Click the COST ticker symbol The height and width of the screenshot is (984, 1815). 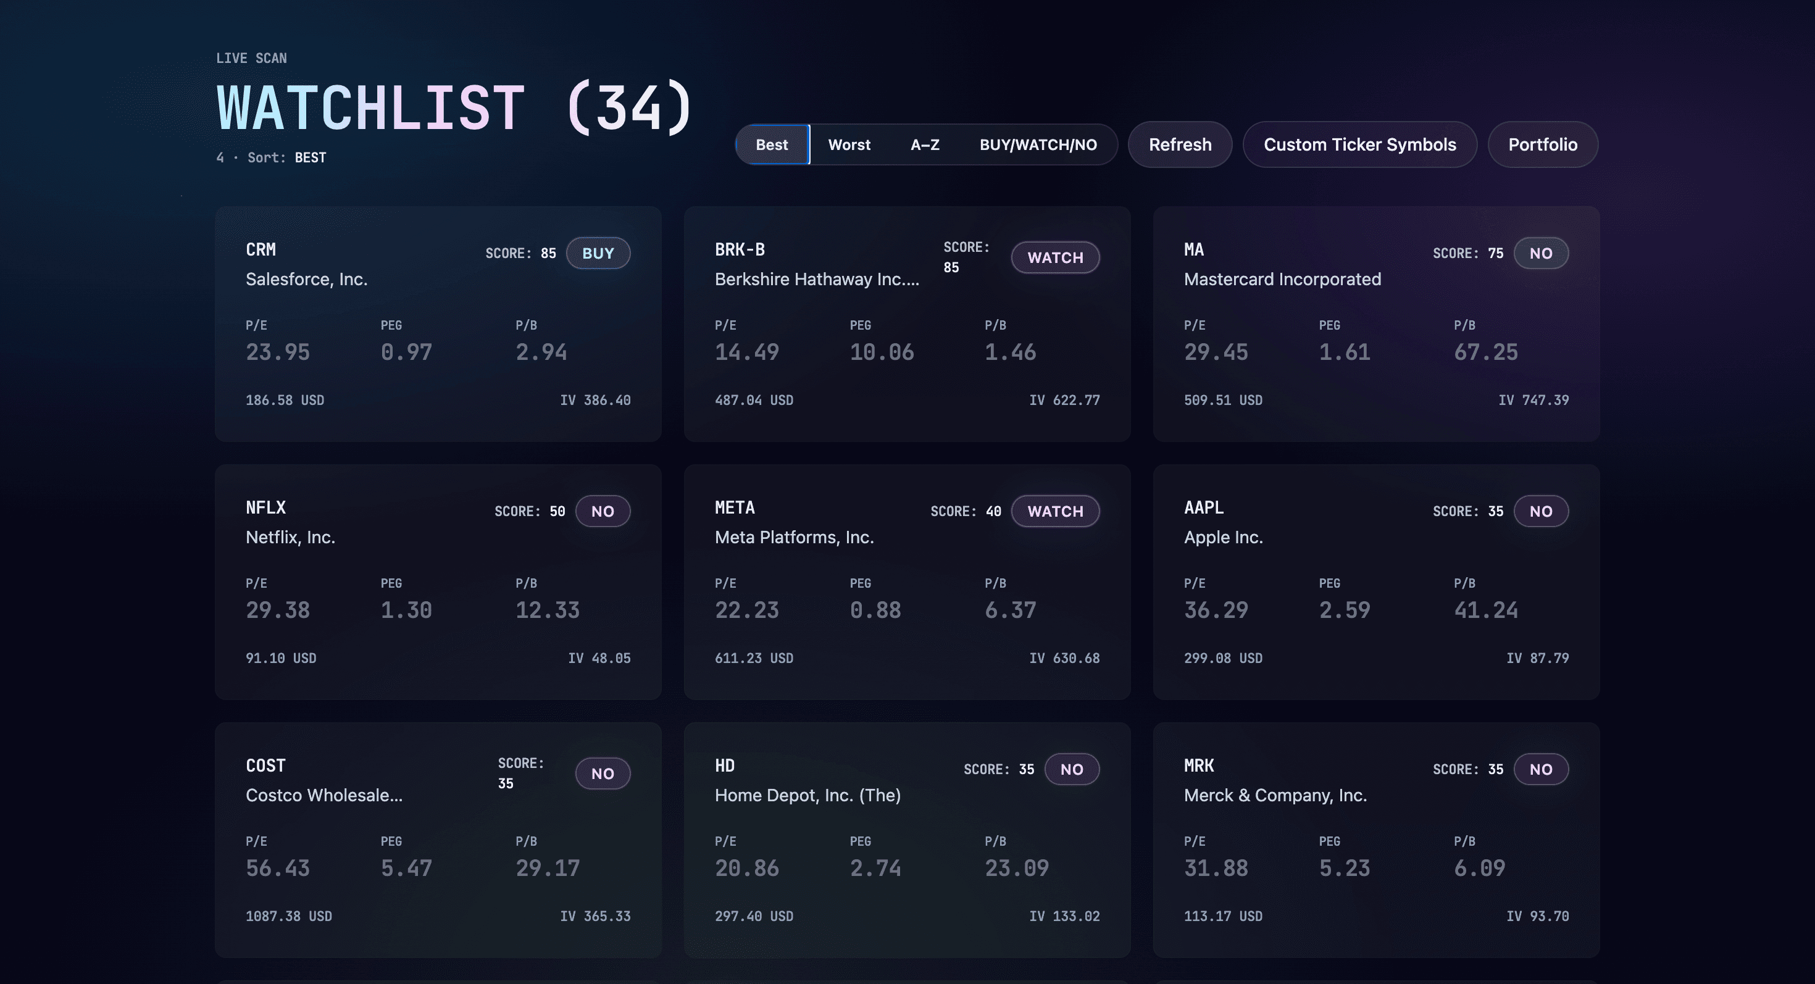[265, 765]
